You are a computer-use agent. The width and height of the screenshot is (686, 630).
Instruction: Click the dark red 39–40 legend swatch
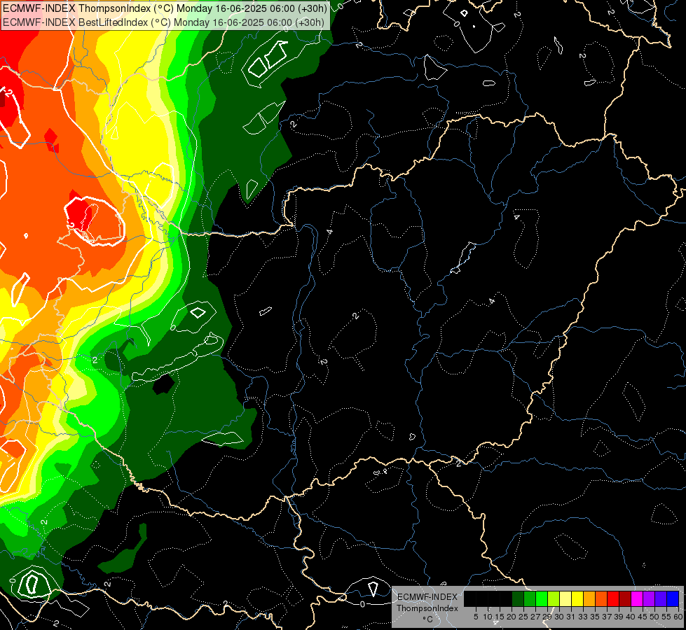[x=625, y=598]
